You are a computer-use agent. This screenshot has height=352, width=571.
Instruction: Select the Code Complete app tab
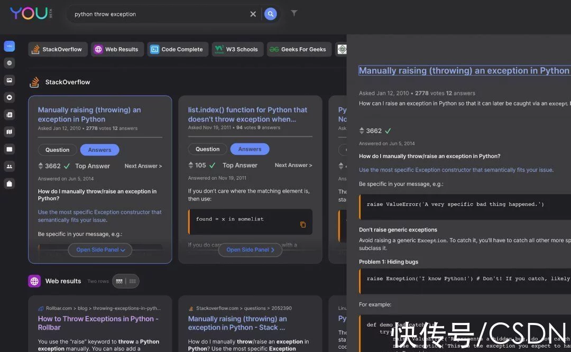pos(178,49)
